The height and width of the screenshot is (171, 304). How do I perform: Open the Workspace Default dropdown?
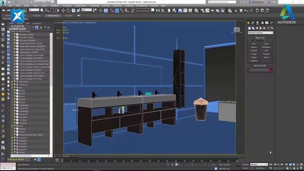(x=44, y=2)
